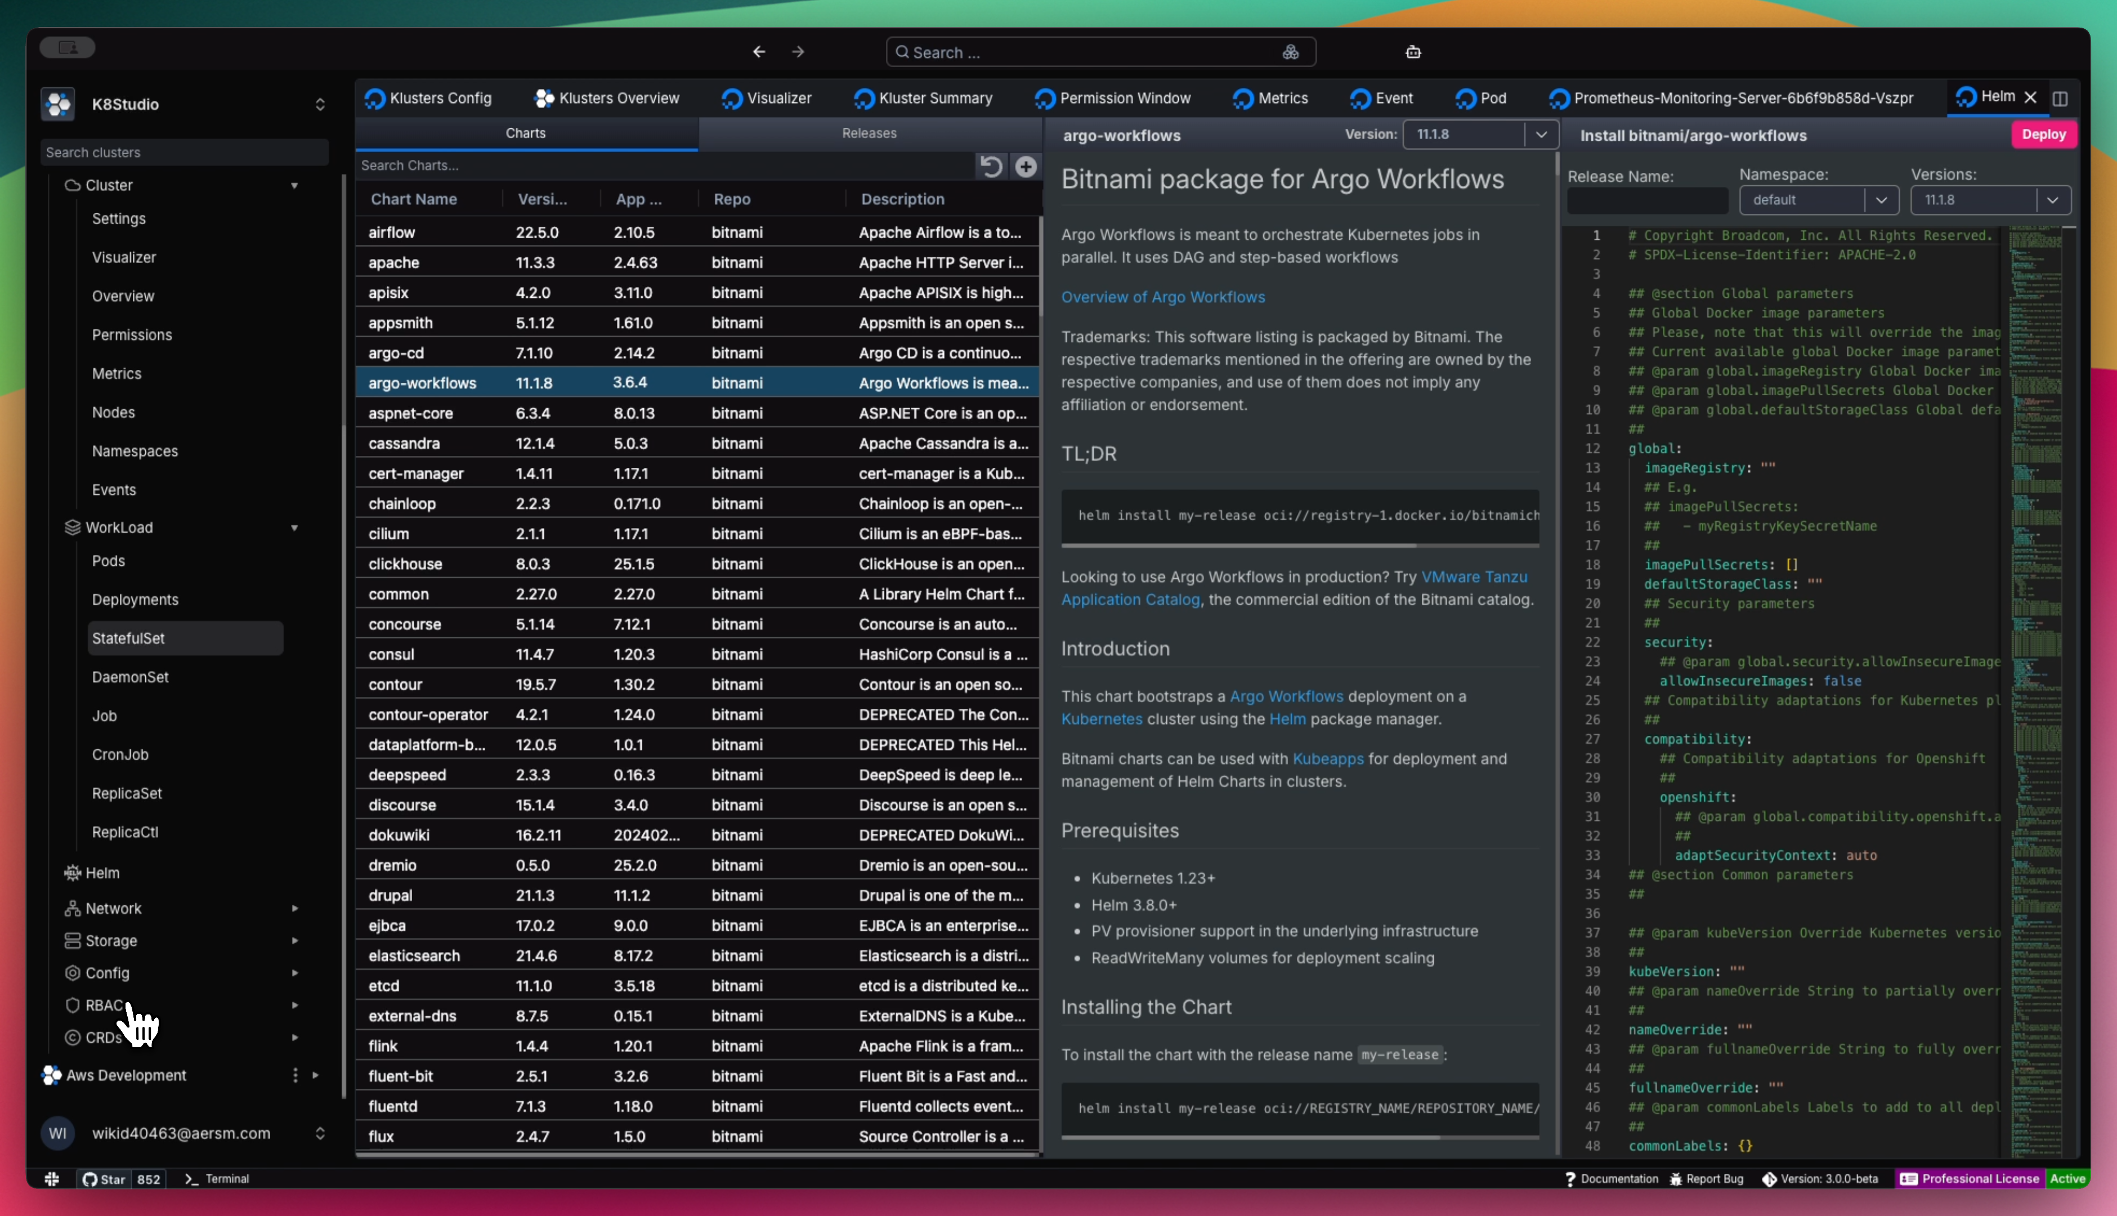
Task: Click the AI assistant icon in search bar
Action: [1290, 52]
